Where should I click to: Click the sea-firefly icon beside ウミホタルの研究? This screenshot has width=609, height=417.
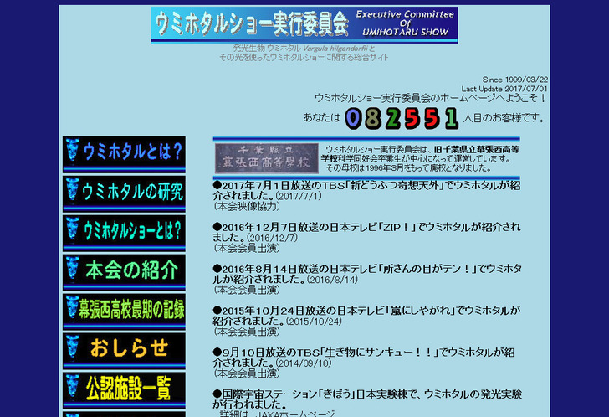pyautogui.click(x=72, y=191)
